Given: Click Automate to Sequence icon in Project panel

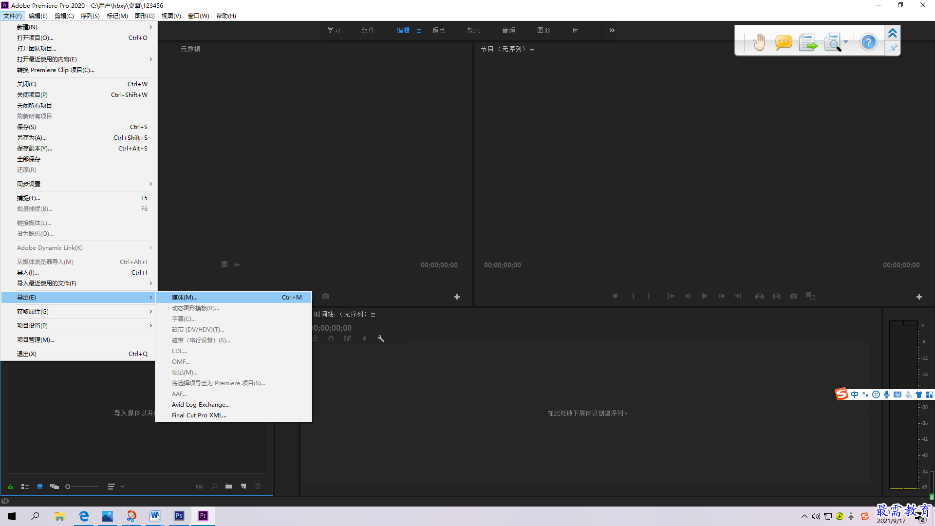Looking at the screenshot, I should coord(199,487).
